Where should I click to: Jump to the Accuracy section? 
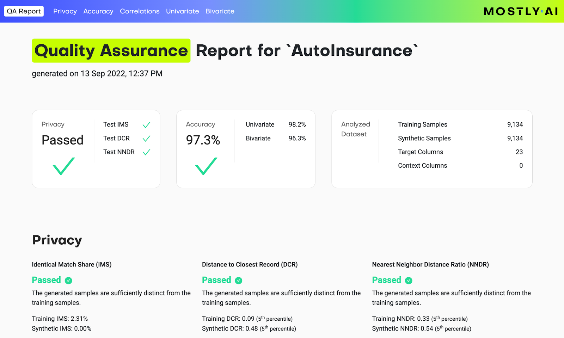point(98,11)
